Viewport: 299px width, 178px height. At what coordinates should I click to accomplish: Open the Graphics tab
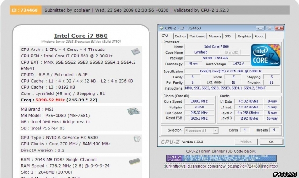pyautogui.click(x=244, y=36)
